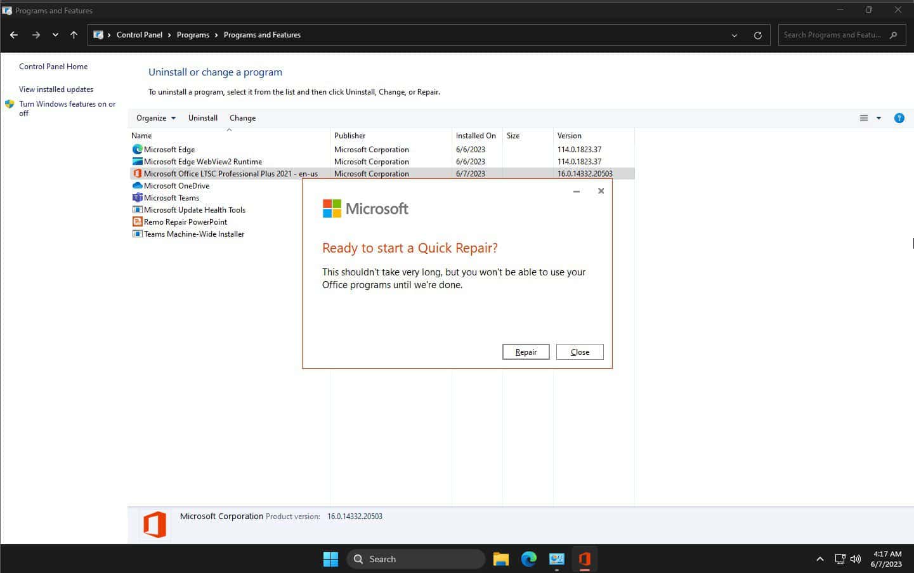
Task: Select the Microsoft OneDrive entry
Action: (176, 186)
